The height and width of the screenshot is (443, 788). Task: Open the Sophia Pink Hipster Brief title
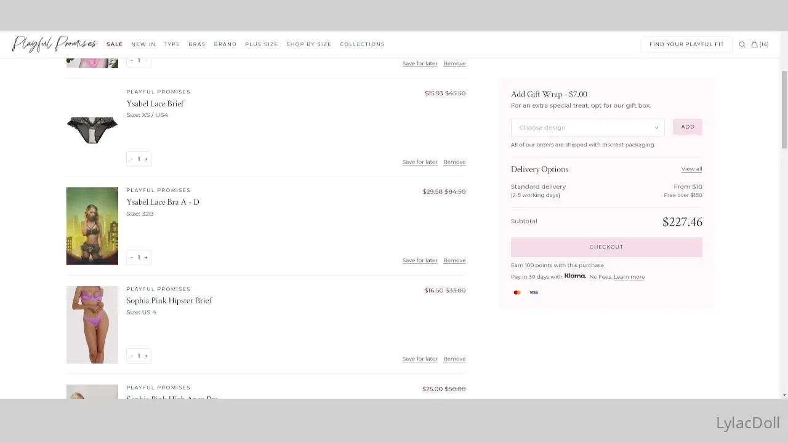pos(169,301)
